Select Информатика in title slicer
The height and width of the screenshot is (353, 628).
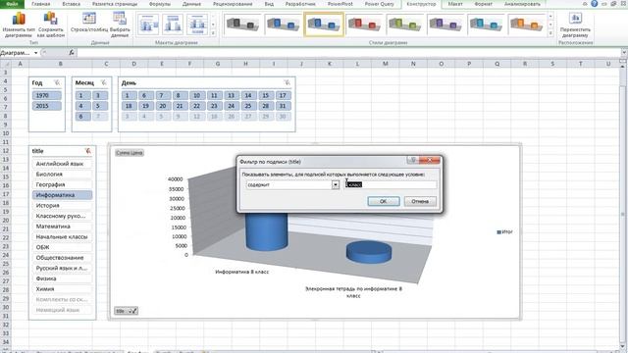click(62, 195)
